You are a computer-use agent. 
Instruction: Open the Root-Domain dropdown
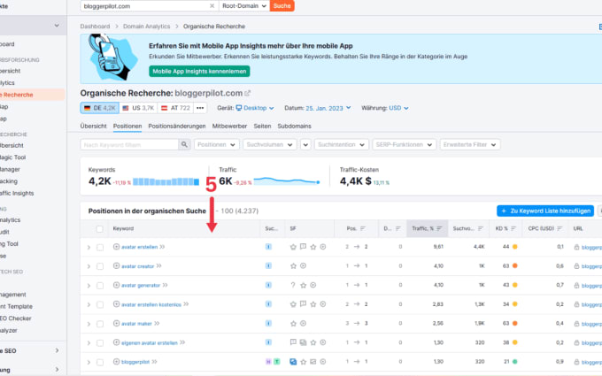[x=243, y=6]
